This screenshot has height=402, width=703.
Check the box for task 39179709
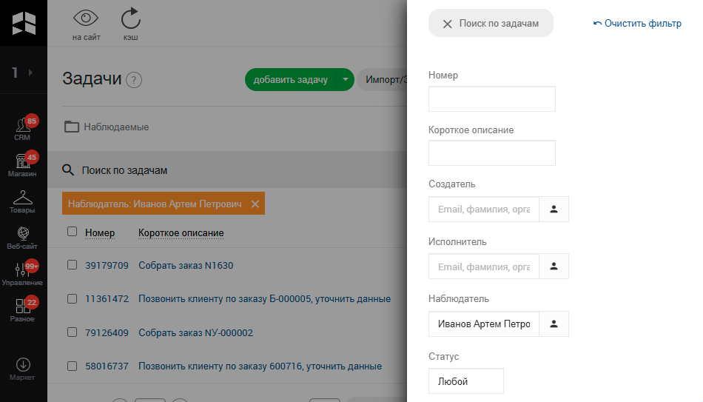tap(72, 264)
